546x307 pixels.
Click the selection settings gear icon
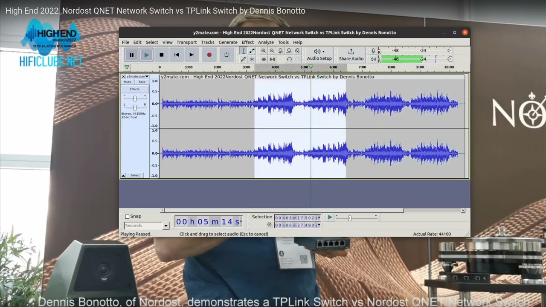(269, 225)
